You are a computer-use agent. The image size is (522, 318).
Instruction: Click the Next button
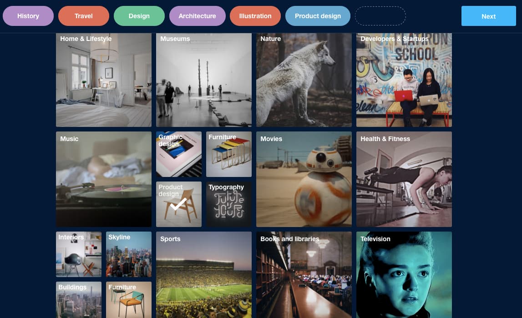click(488, 16)
